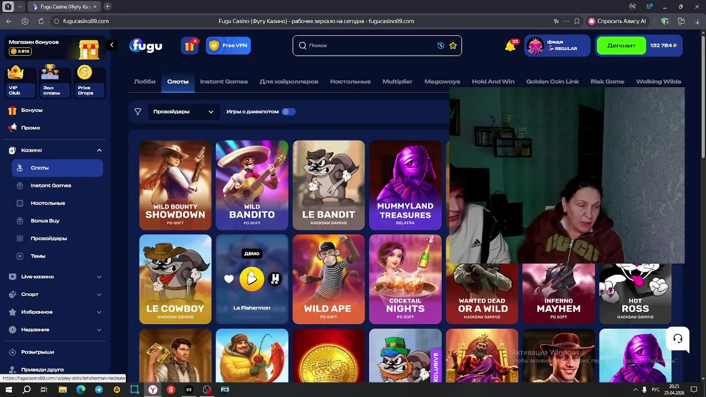Expand Спорт sidebar section
The height and width of the screenshot is (397, 706).
(x=99, y=294)
